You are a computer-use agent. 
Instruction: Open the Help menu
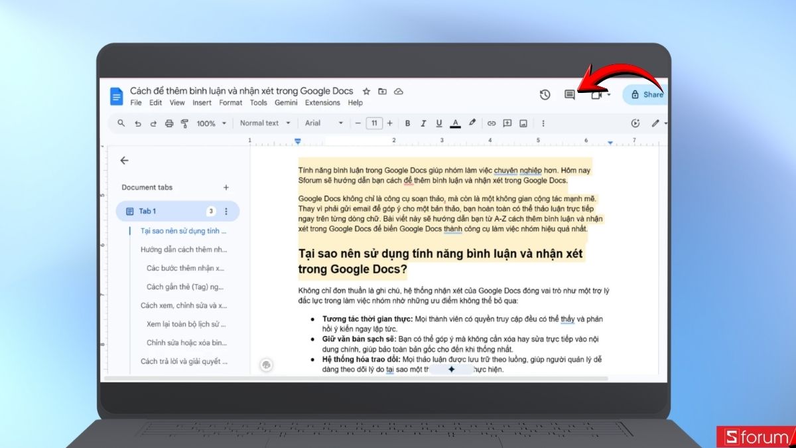point(356,103)
